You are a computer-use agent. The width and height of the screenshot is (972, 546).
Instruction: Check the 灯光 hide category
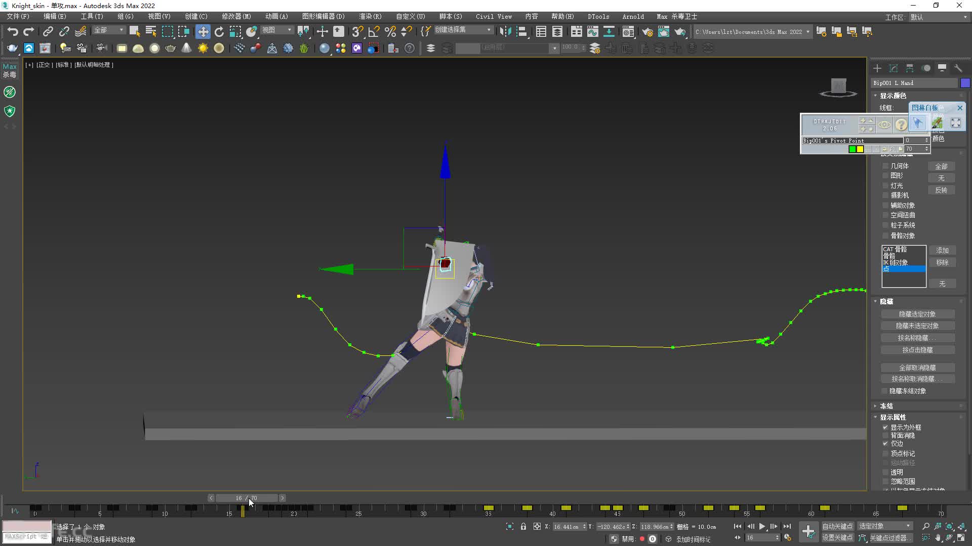click(x=885, y=186)
